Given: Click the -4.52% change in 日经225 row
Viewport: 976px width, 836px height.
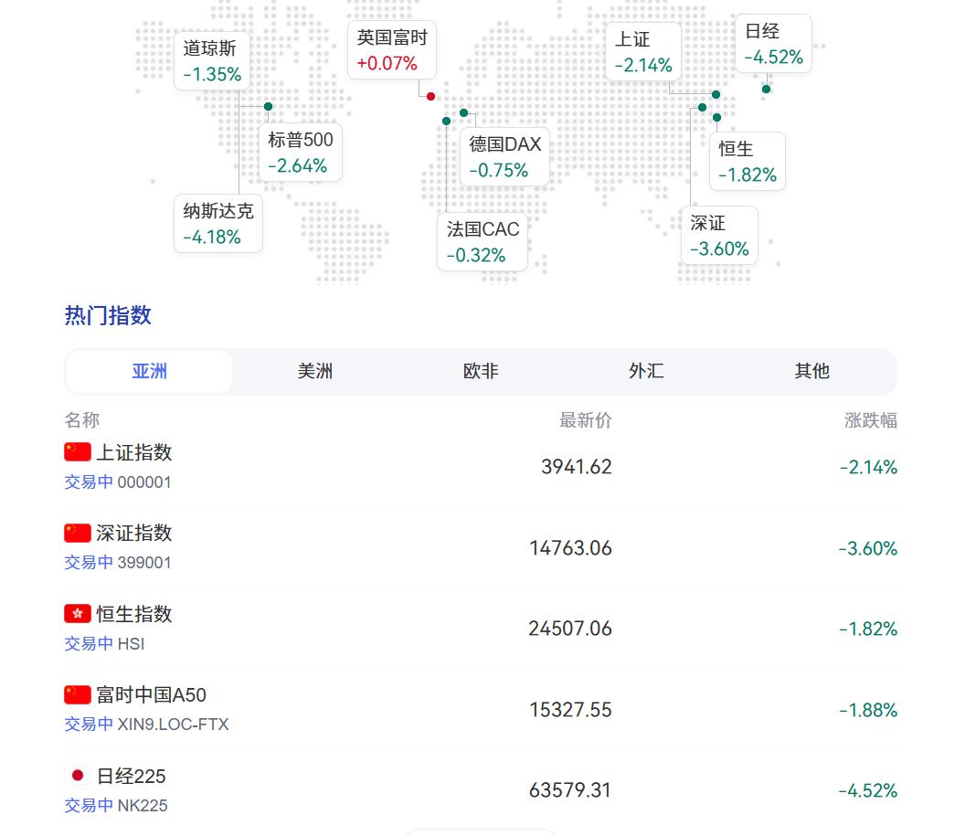Looking at the screenshot, I should pos(867,790).
